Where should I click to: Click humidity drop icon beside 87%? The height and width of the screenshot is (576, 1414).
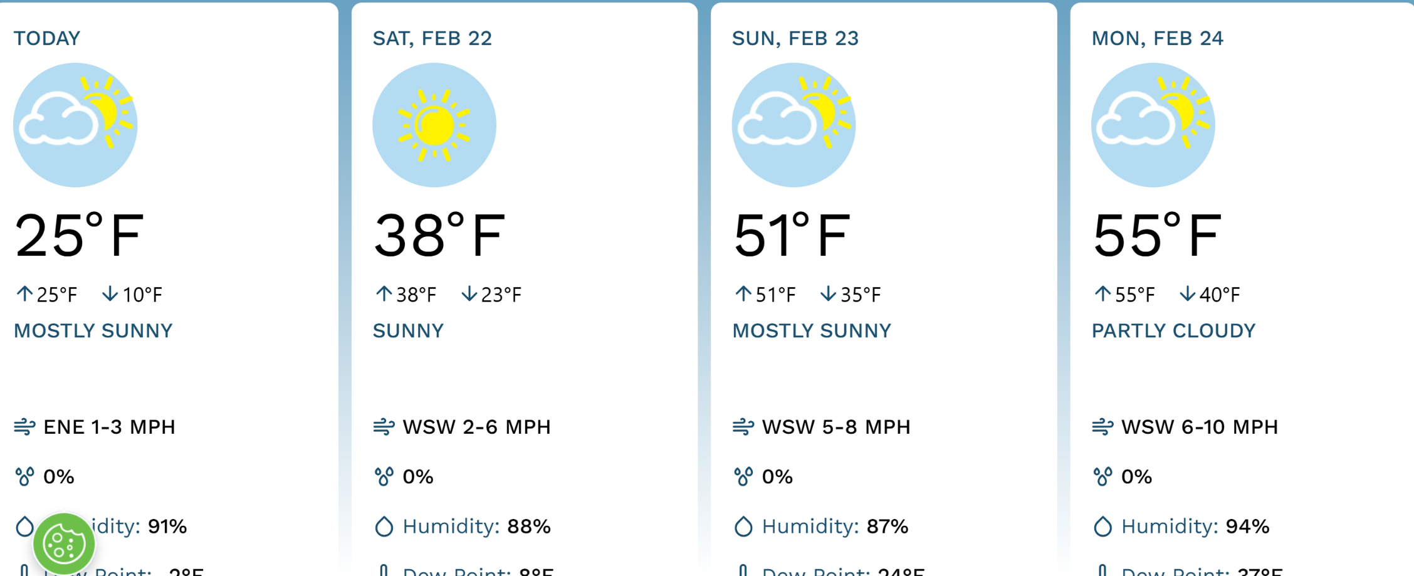tap(743, 526)
